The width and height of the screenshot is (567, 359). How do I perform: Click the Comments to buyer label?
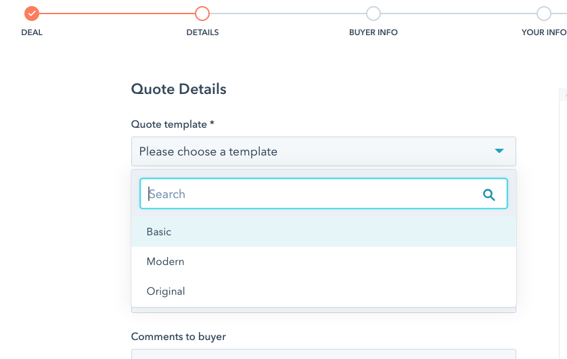tap(178, 337)
